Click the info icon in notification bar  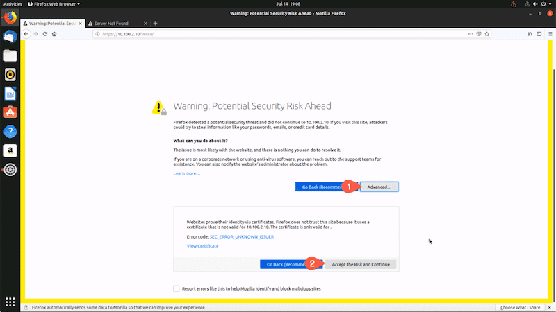[x=26, y=307]
